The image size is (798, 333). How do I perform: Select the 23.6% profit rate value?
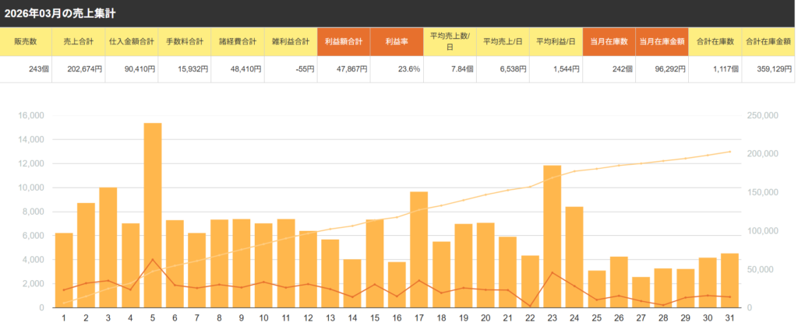(x=397, y=68)
